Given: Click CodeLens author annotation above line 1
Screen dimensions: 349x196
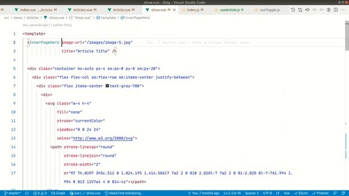Looking at the screenshot, I should (47, 25).
